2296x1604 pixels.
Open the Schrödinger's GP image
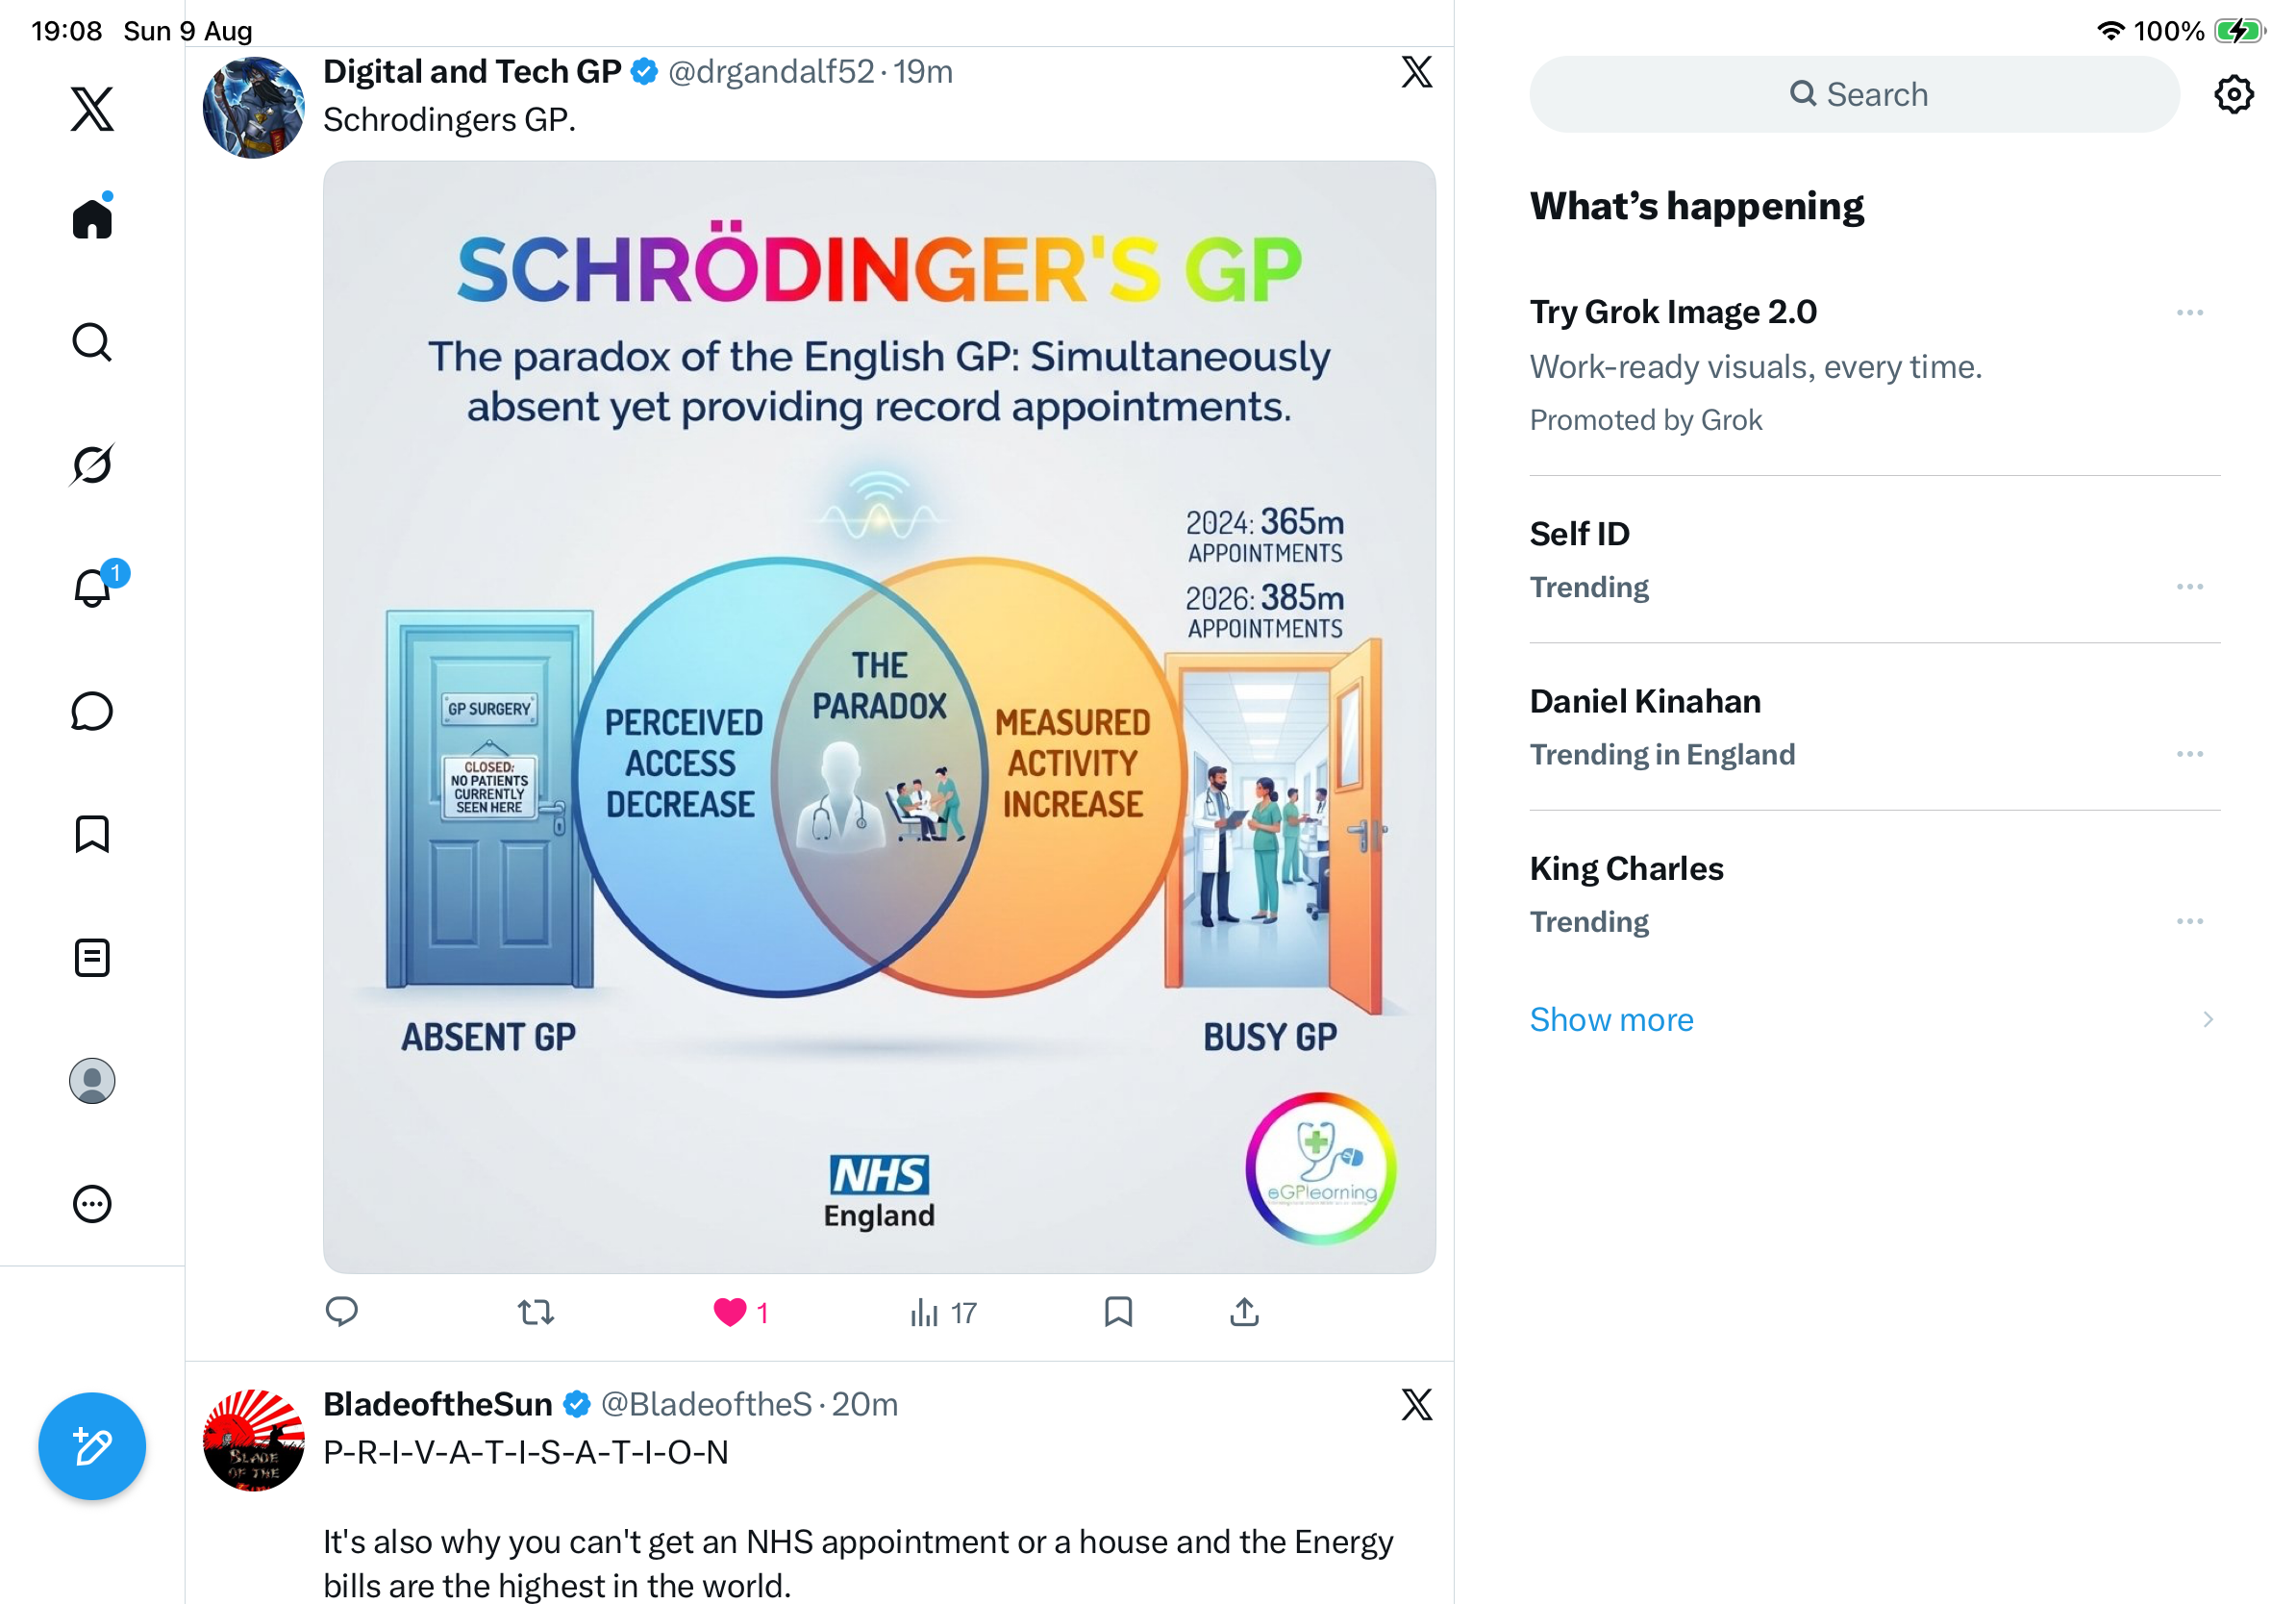(879, 717)
